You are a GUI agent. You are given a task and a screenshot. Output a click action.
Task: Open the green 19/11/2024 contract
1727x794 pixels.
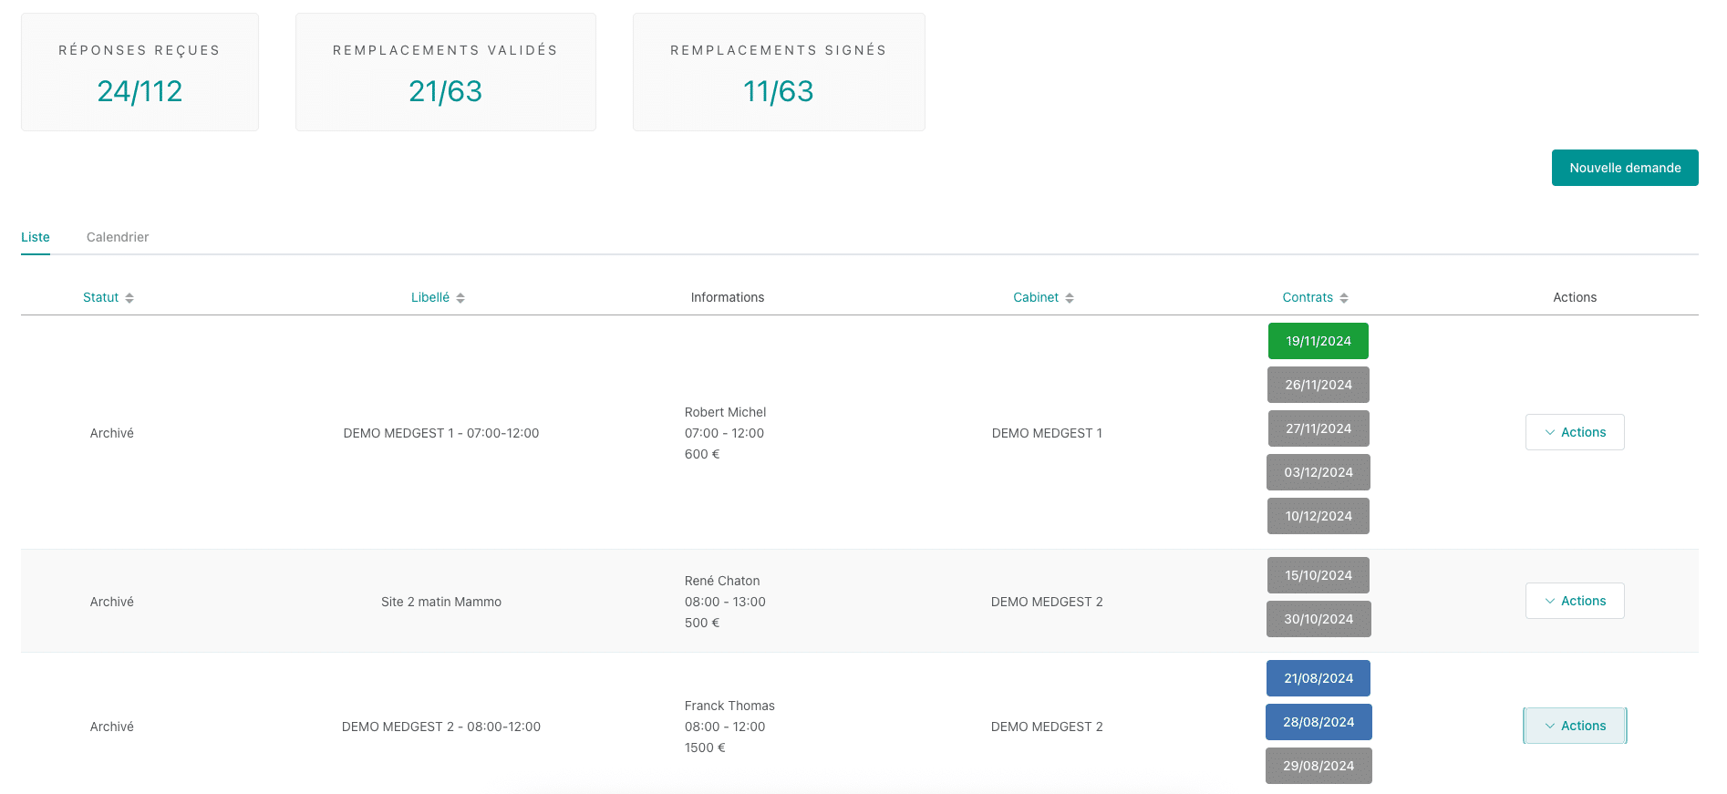(x=1318, y=341)
